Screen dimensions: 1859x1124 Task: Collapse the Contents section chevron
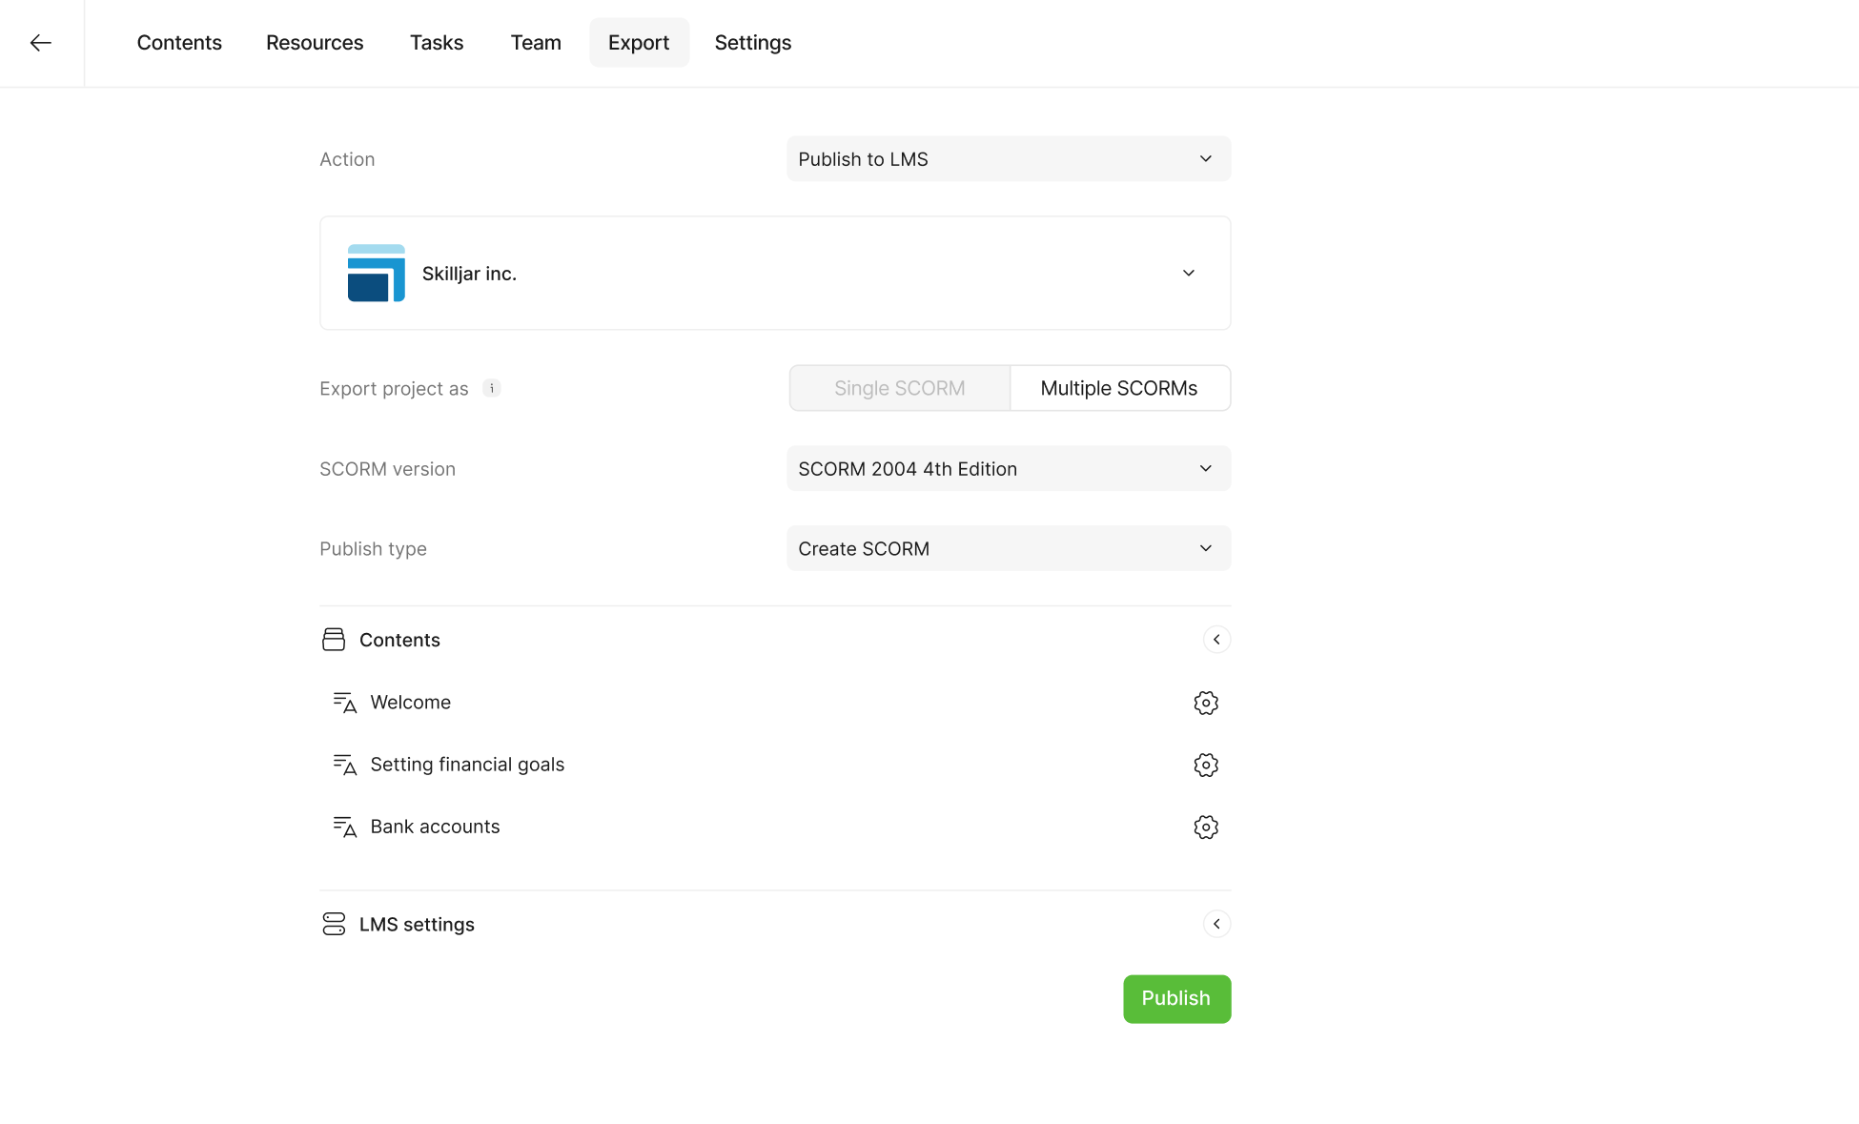[1216, 640]
